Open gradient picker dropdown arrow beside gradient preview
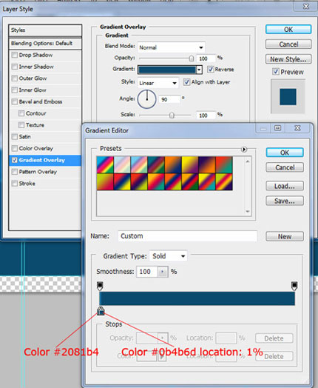This screenshot has height=388, width=318. (x=199, y=70)
